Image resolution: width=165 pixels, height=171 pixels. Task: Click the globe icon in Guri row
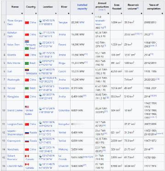point(40,70)
